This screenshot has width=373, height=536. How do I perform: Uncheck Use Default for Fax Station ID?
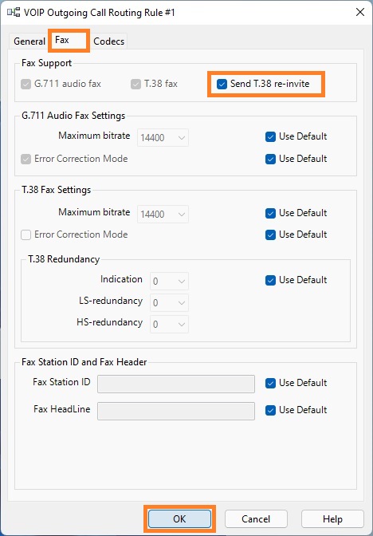click(270, 383)
